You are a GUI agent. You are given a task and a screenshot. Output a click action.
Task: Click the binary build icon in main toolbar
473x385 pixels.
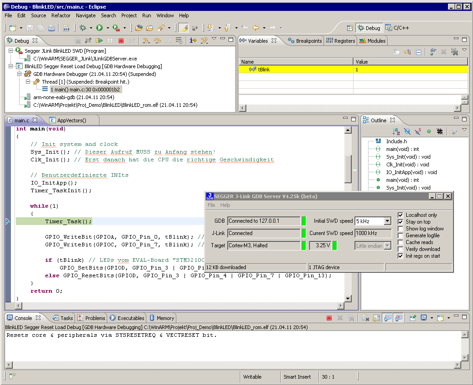66,28
